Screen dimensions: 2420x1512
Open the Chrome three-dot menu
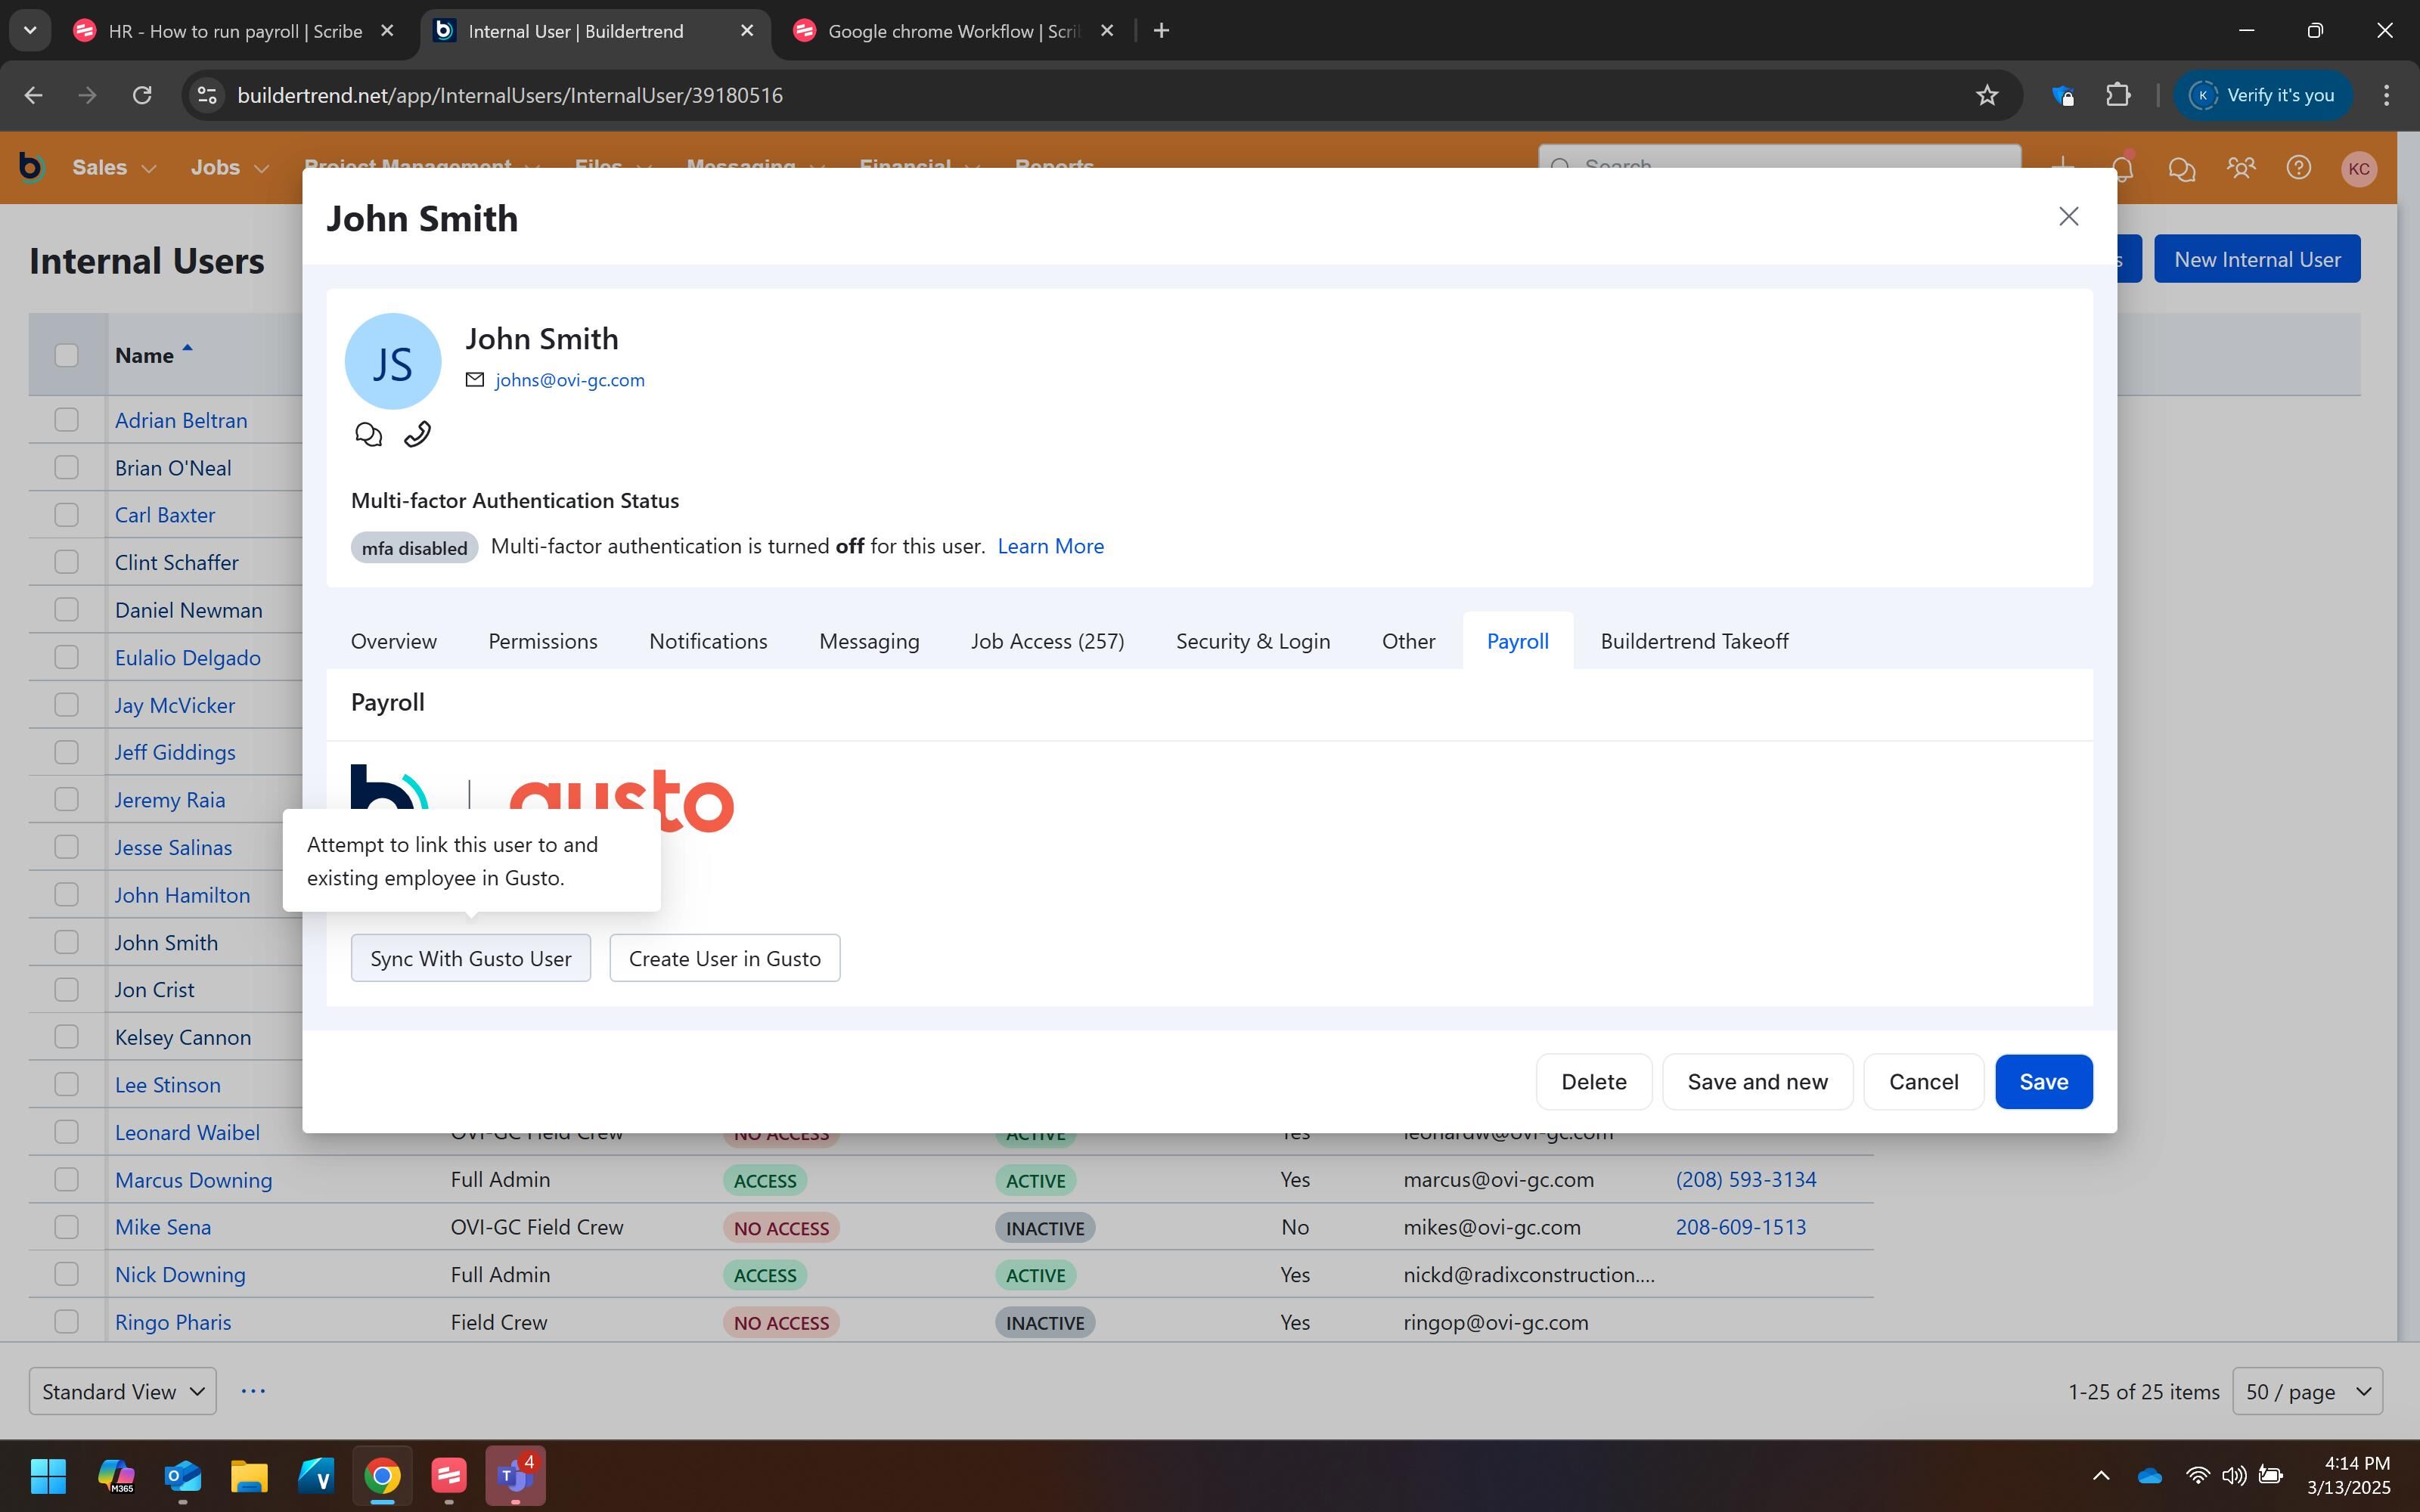point(2386,95)
